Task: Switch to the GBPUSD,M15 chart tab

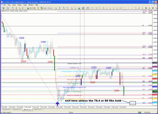Action: pyautogui.click(x=17, y=109)
